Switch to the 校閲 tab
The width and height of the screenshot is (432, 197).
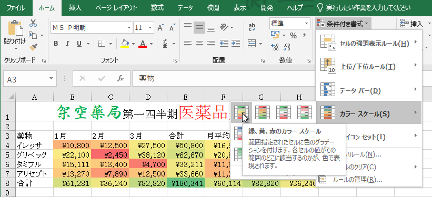(213, 7)
